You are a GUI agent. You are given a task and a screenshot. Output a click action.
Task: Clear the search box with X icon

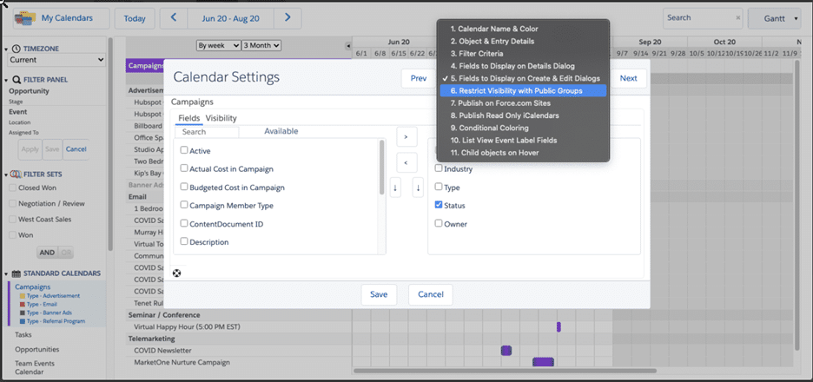point(737,17)
